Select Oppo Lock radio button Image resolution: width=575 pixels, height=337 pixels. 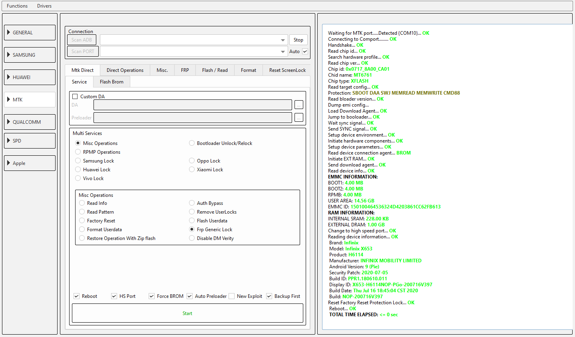192,161
